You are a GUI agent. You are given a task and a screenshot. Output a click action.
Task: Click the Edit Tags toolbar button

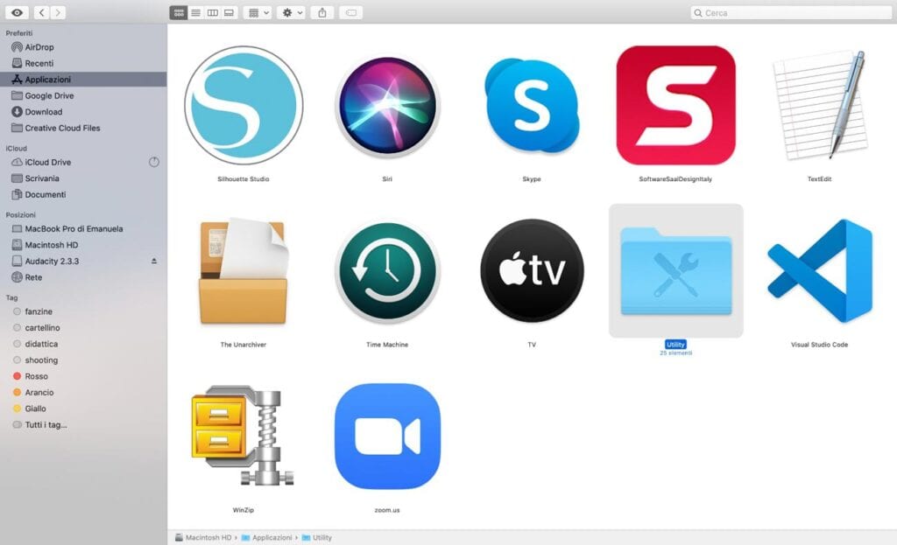click(x=350, y=12)
